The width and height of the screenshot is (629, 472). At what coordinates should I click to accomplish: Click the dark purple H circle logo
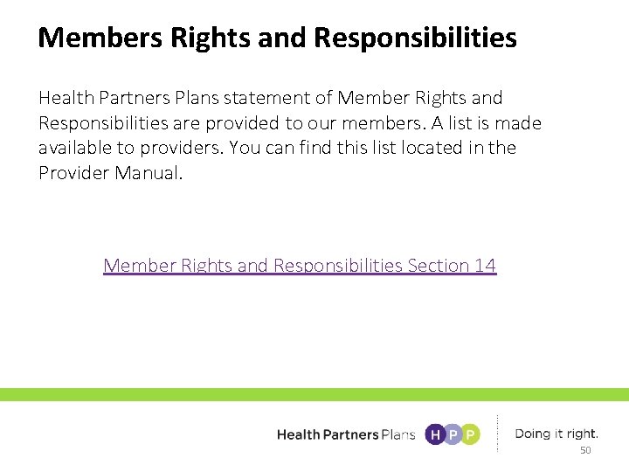434,434
